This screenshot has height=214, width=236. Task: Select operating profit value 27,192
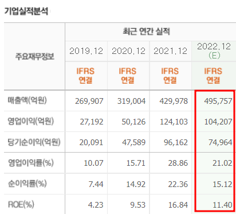pyautogui.click(x=92, y=122)
